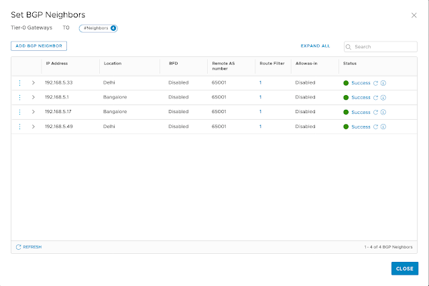Click the Add BGP Neighbor button
429x286 pixels.
click(x=39, y=46)
